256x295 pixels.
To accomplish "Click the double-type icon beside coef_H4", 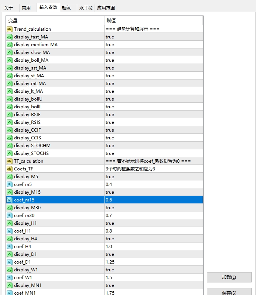I will point(10,247).
